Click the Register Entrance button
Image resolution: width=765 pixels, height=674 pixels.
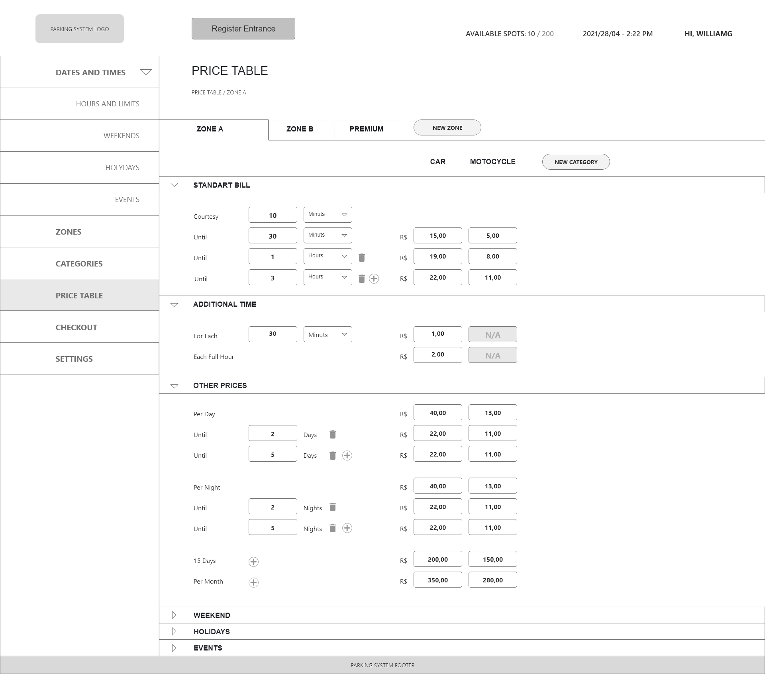243,29
